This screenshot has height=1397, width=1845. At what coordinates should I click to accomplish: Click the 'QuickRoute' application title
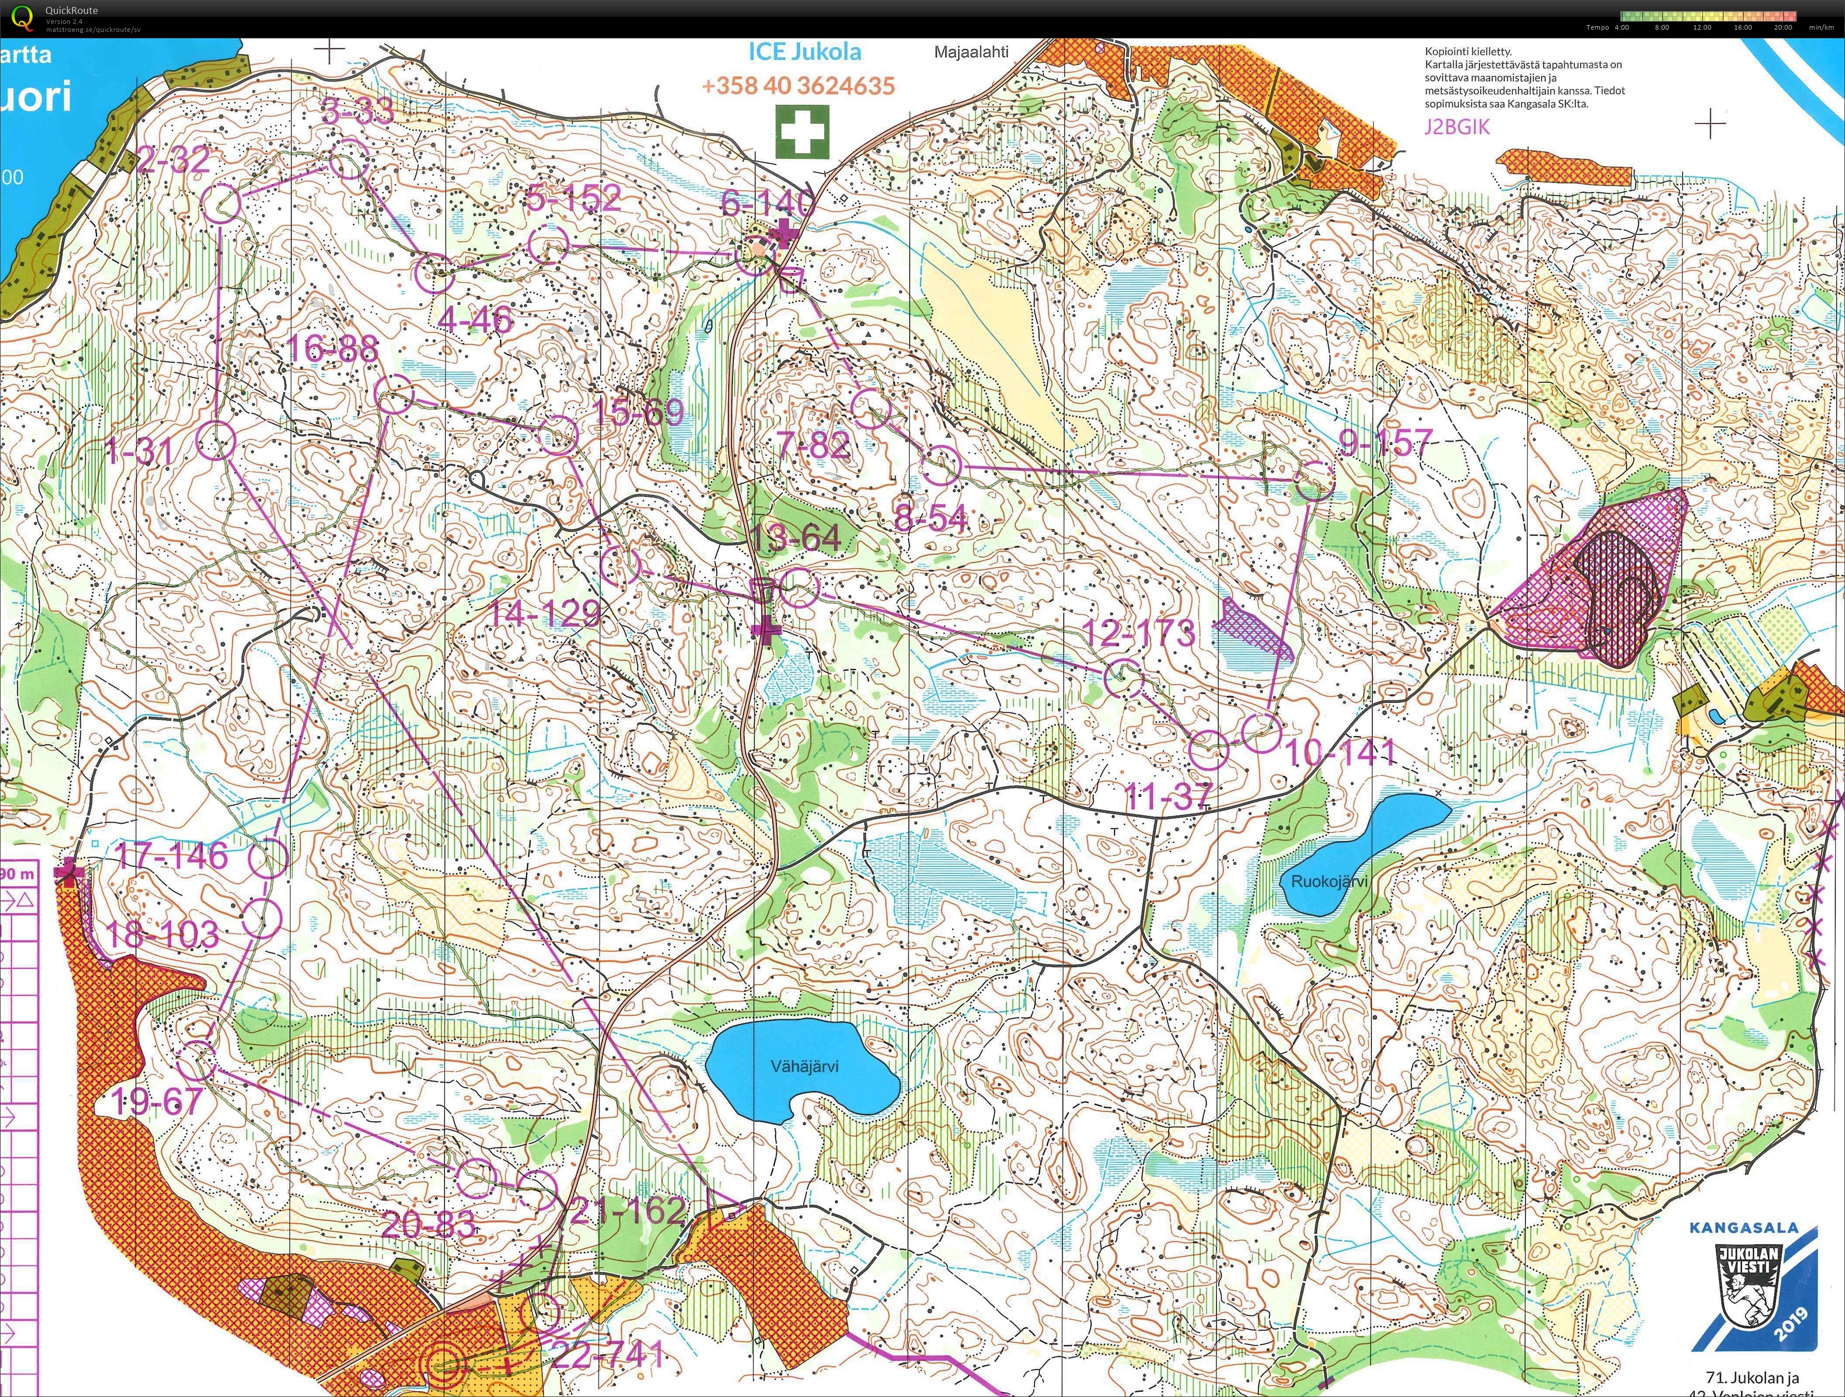pos(72,10)
